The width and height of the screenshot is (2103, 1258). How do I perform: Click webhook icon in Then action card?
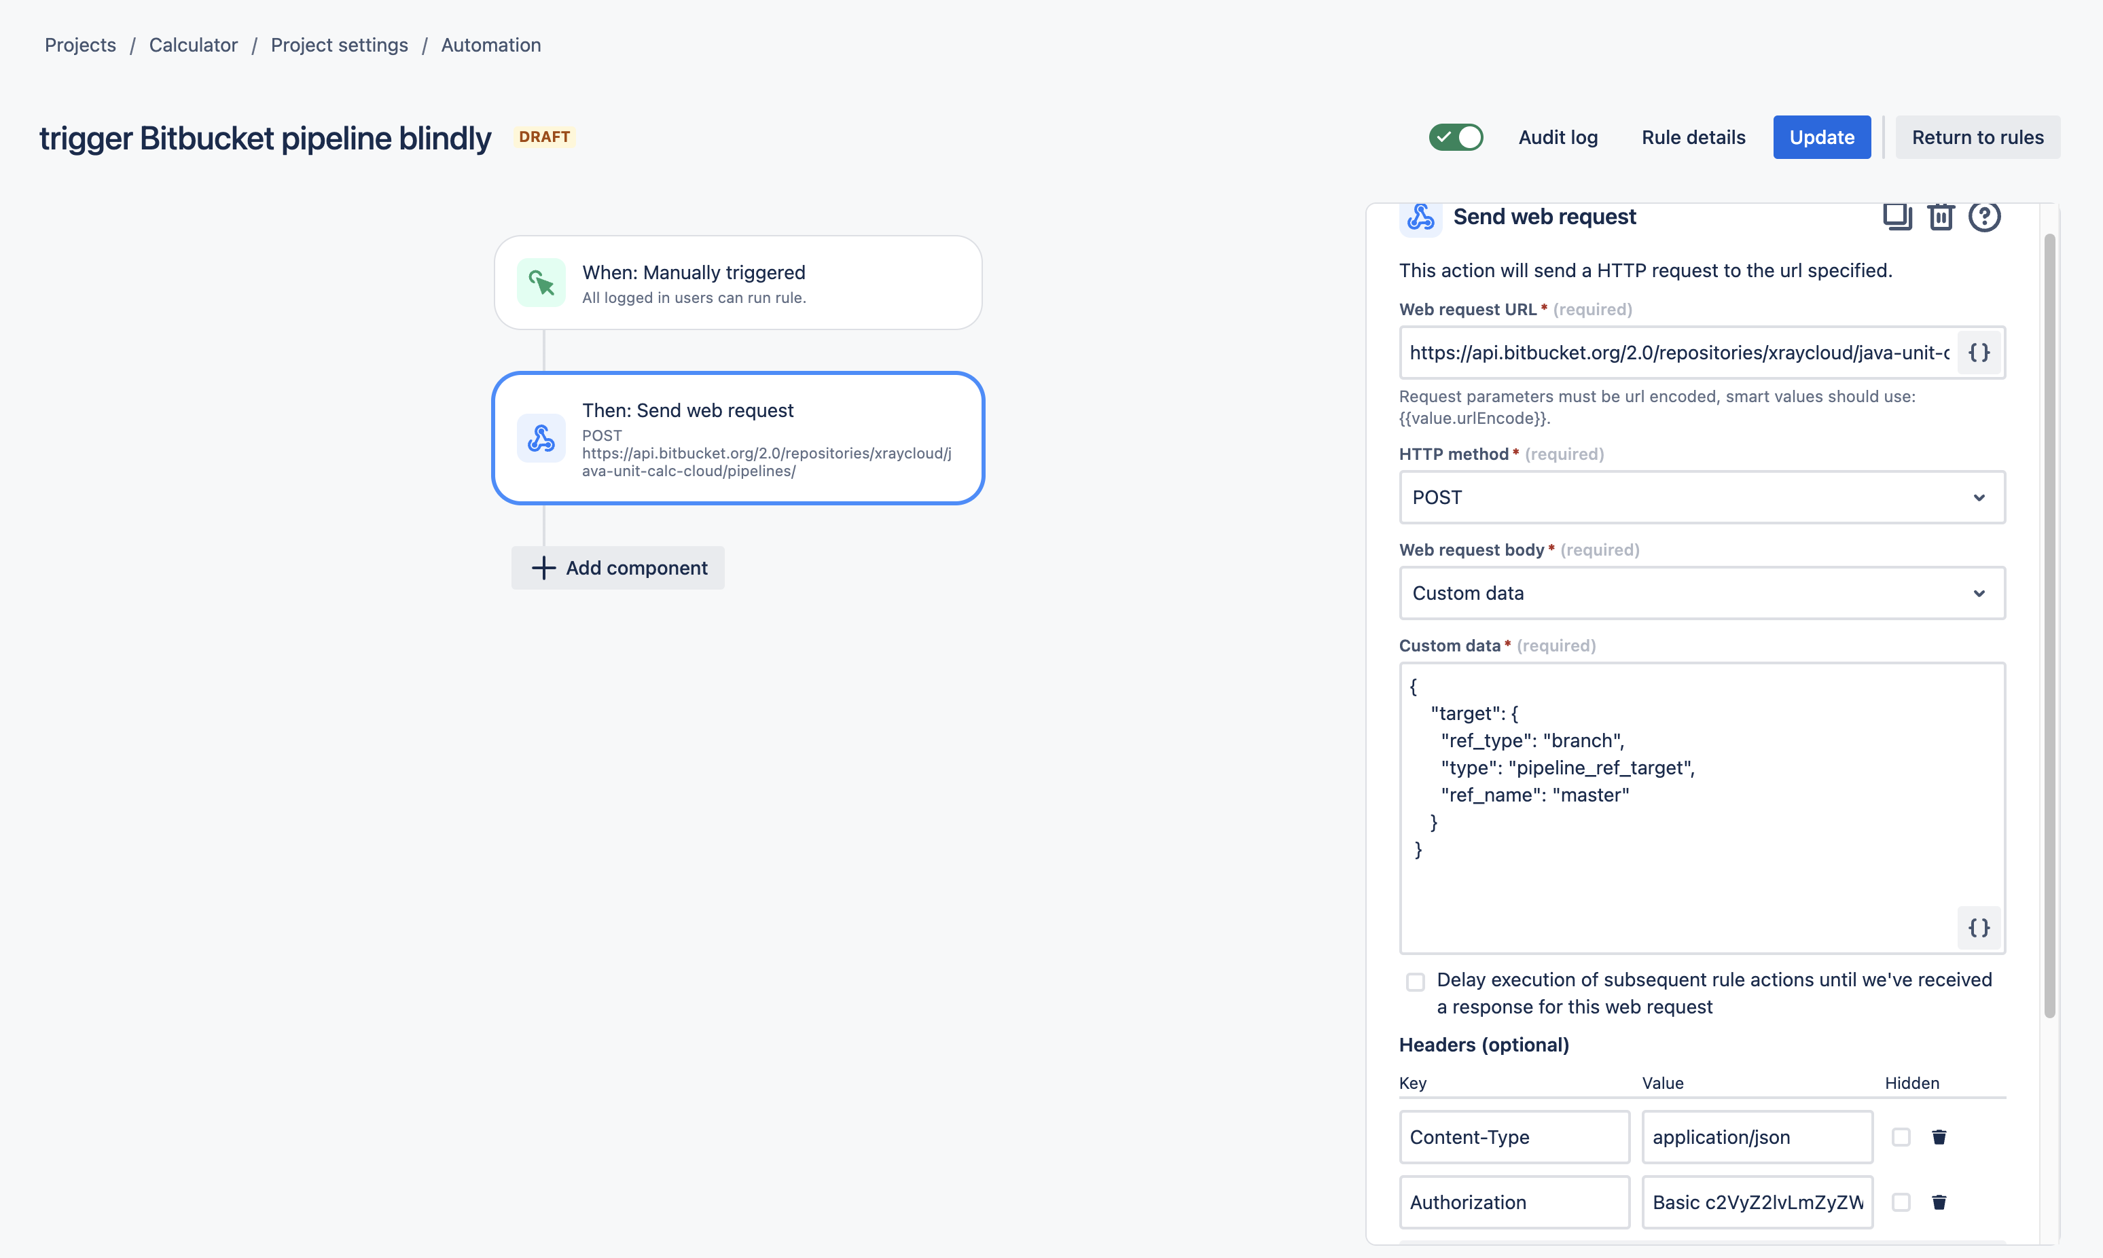pos(541,438)
